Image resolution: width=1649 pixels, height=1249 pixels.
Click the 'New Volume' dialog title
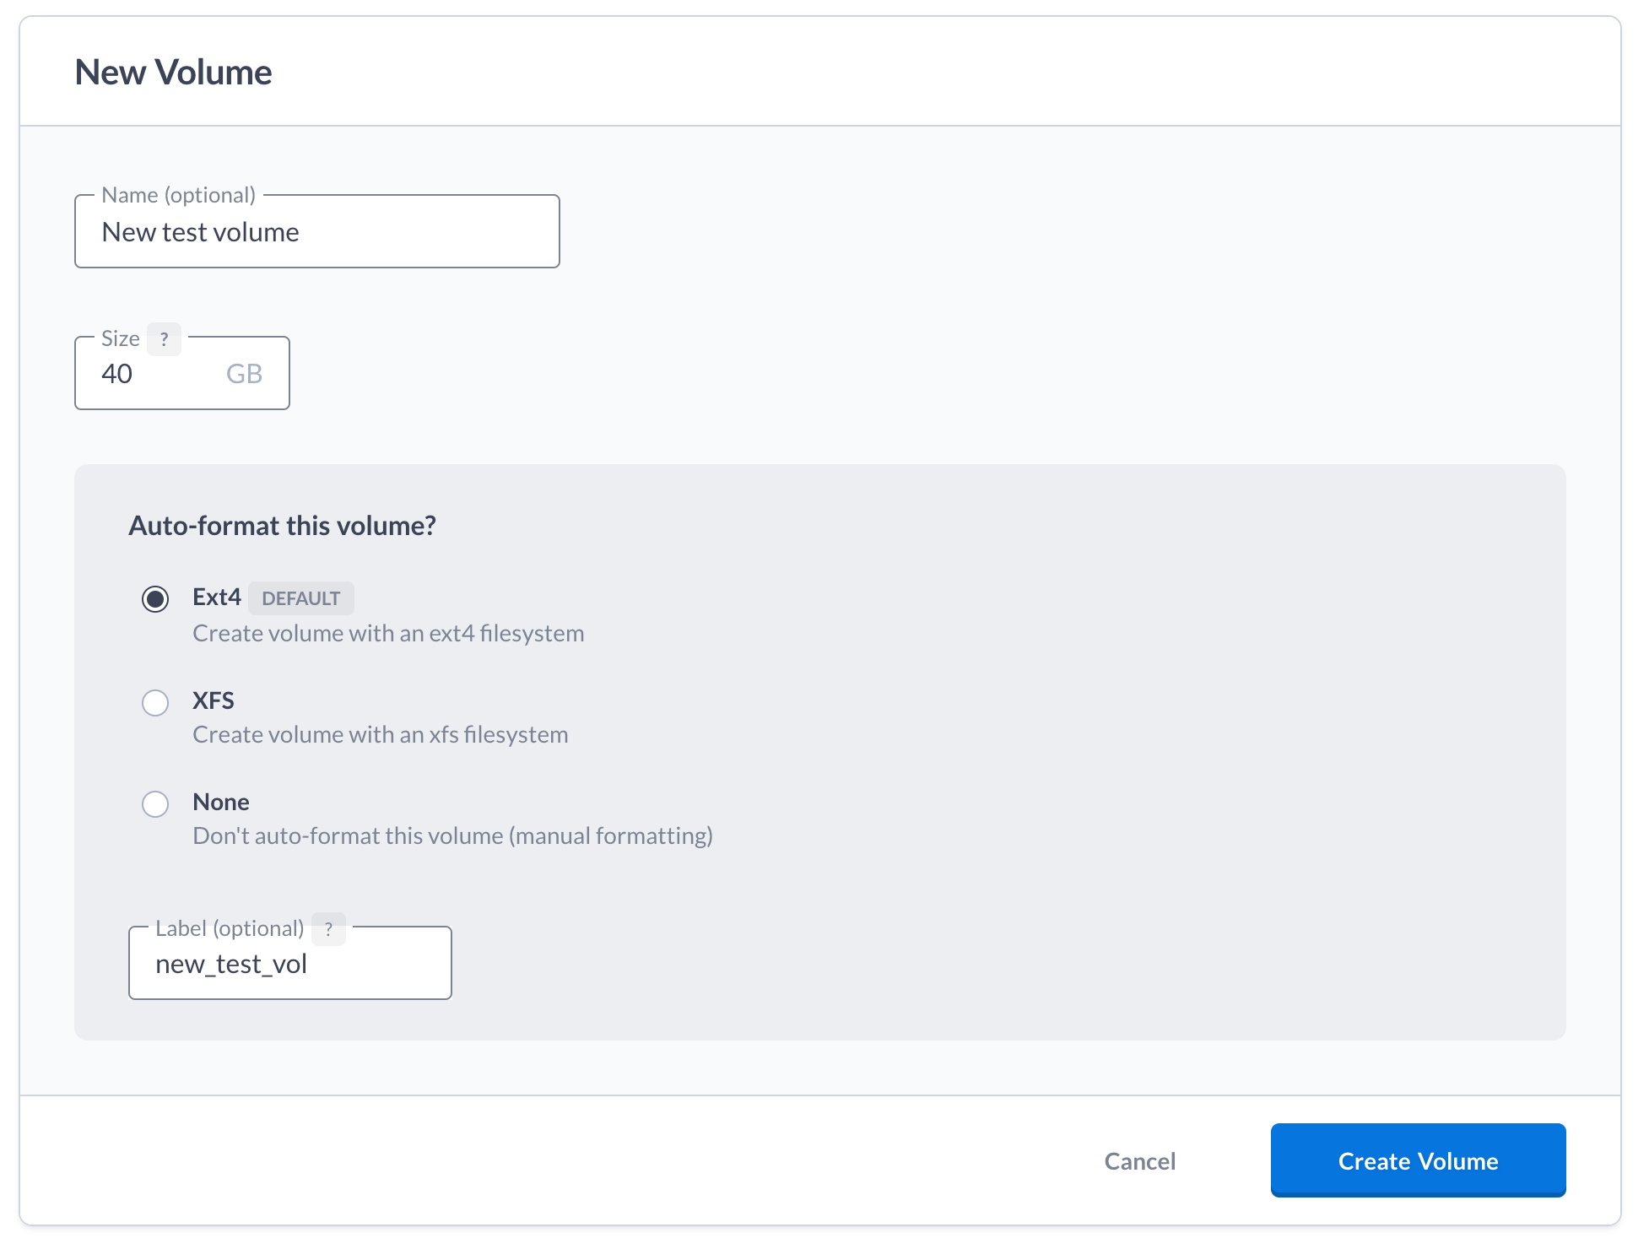pyautogui.click(x=174, y=73)
